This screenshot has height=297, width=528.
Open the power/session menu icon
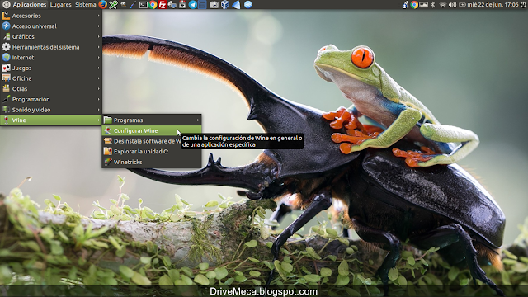pos(523,5)
